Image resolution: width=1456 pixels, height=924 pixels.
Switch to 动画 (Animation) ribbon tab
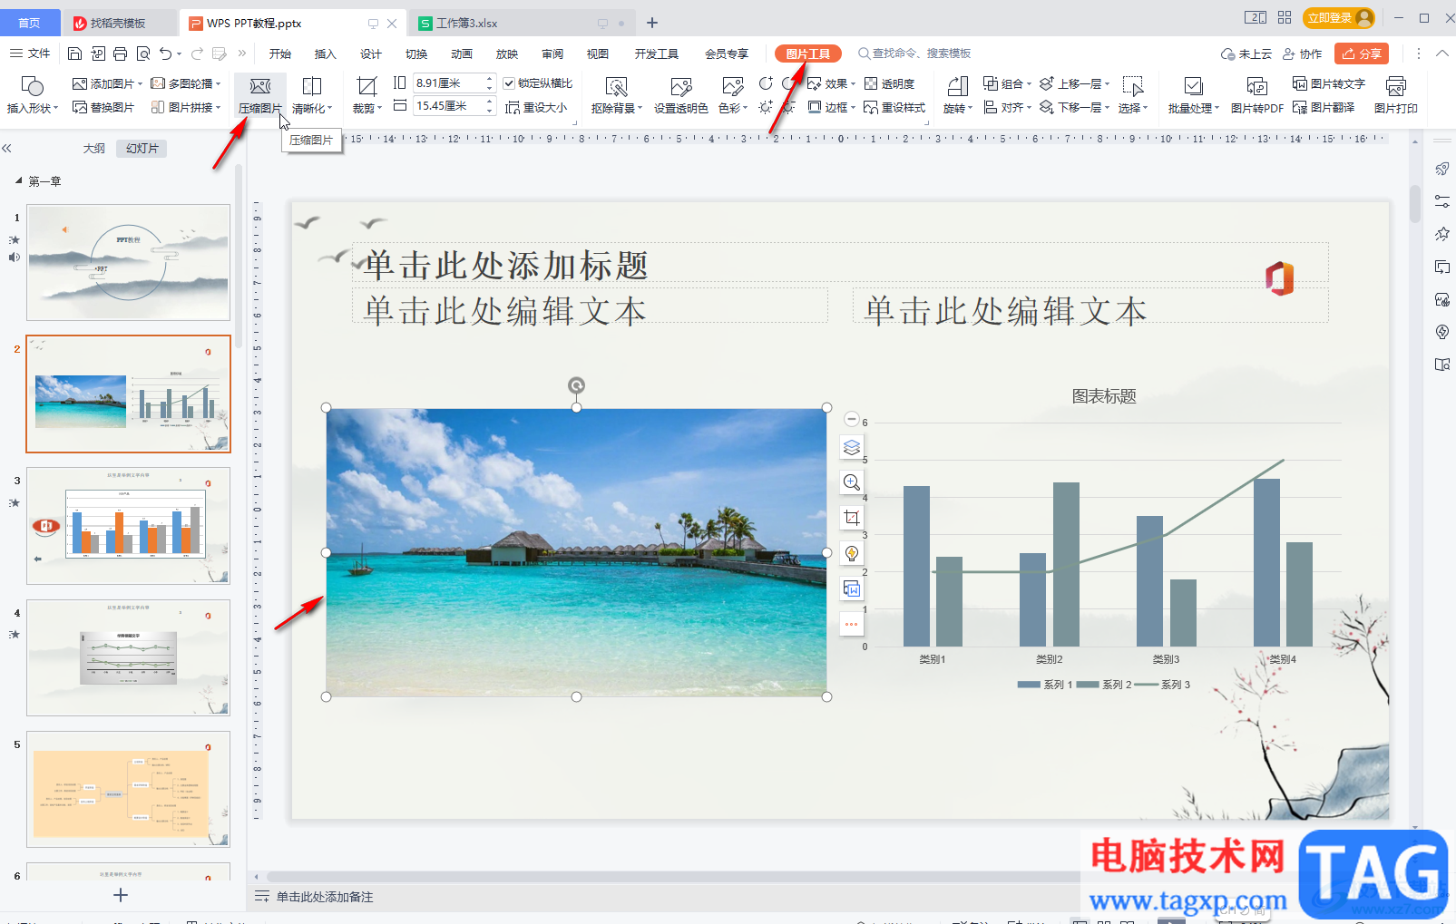point(462,53)
